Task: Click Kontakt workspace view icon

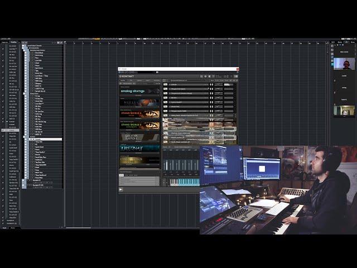Action: 213,76
